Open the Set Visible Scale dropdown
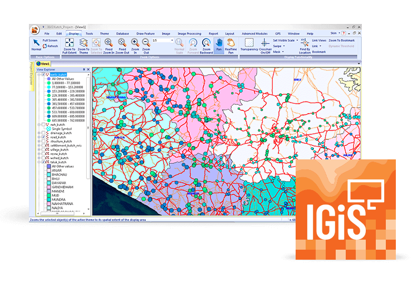Screen dimensions: 417x282 pyautogui.click(x=297, y=41)
